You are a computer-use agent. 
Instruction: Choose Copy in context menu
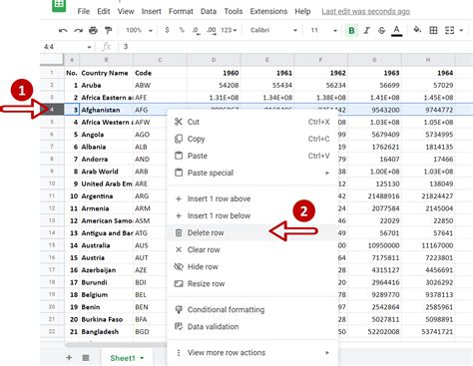point(252,139)
